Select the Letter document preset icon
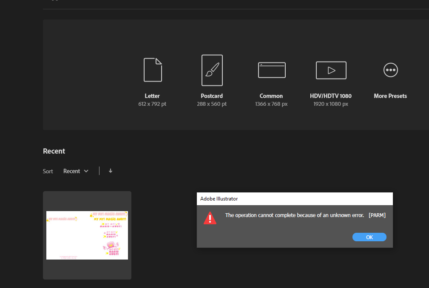 click(x=152, y=70)
